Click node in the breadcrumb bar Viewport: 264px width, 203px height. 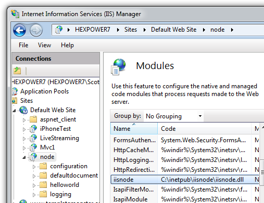[x=218, y=30]
